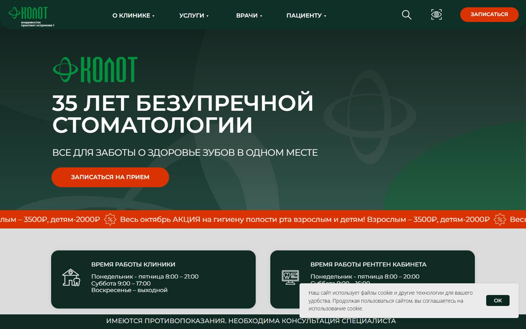The image size is (526, 329).
Task: Open the ПАЦИЕНТУ dropdown
Action: coord(306,15)
